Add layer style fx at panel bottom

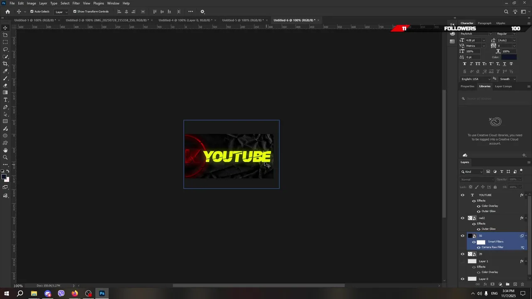click(485, 284)
